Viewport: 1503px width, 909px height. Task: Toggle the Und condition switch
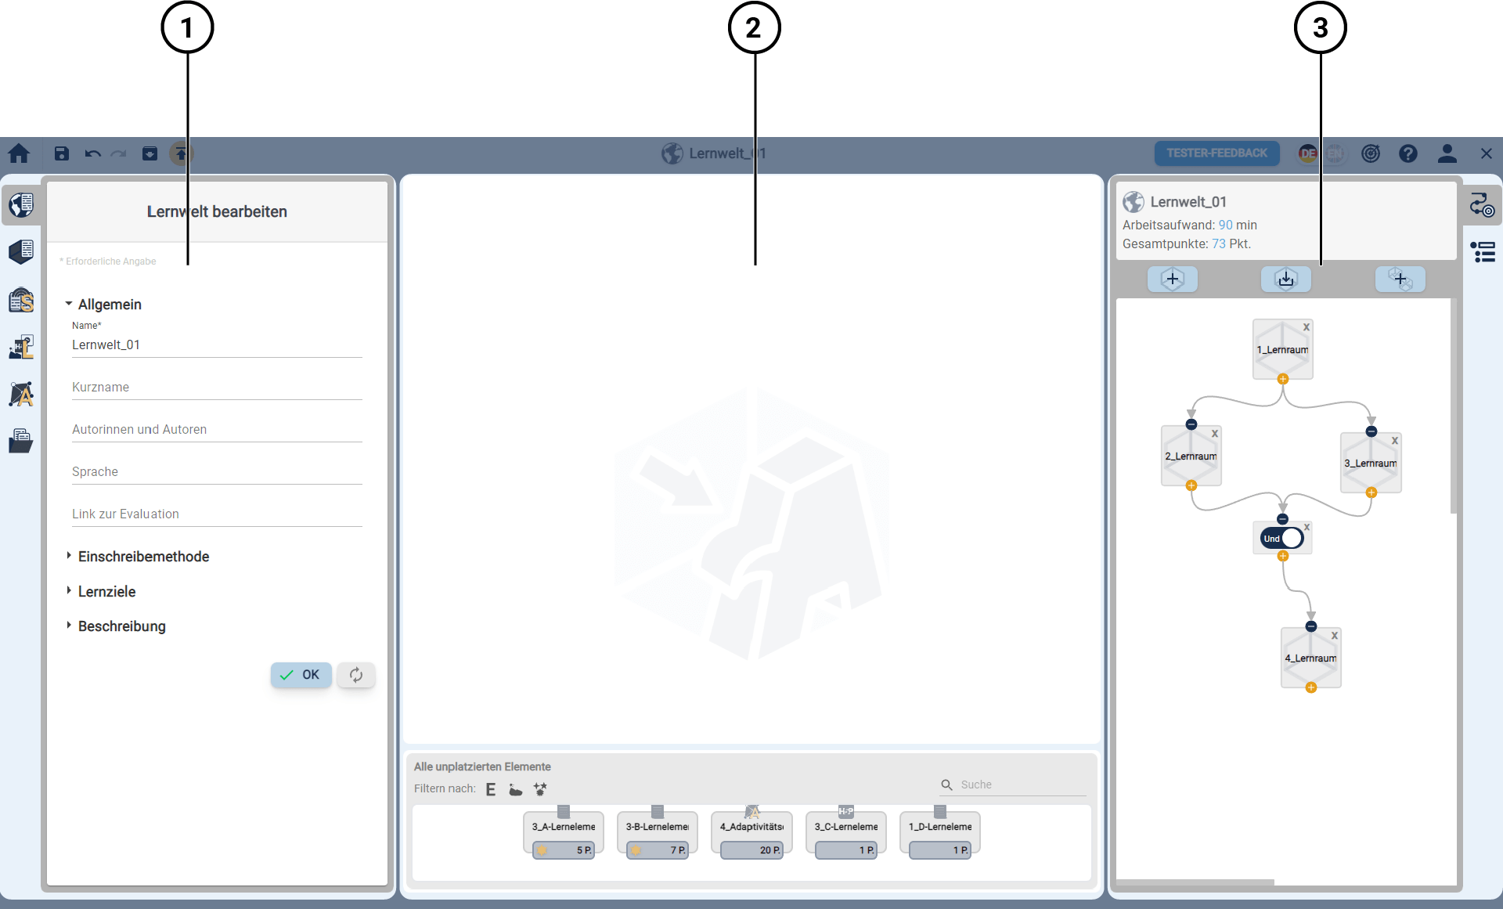pyautogui.click(x=1282, y=539)
